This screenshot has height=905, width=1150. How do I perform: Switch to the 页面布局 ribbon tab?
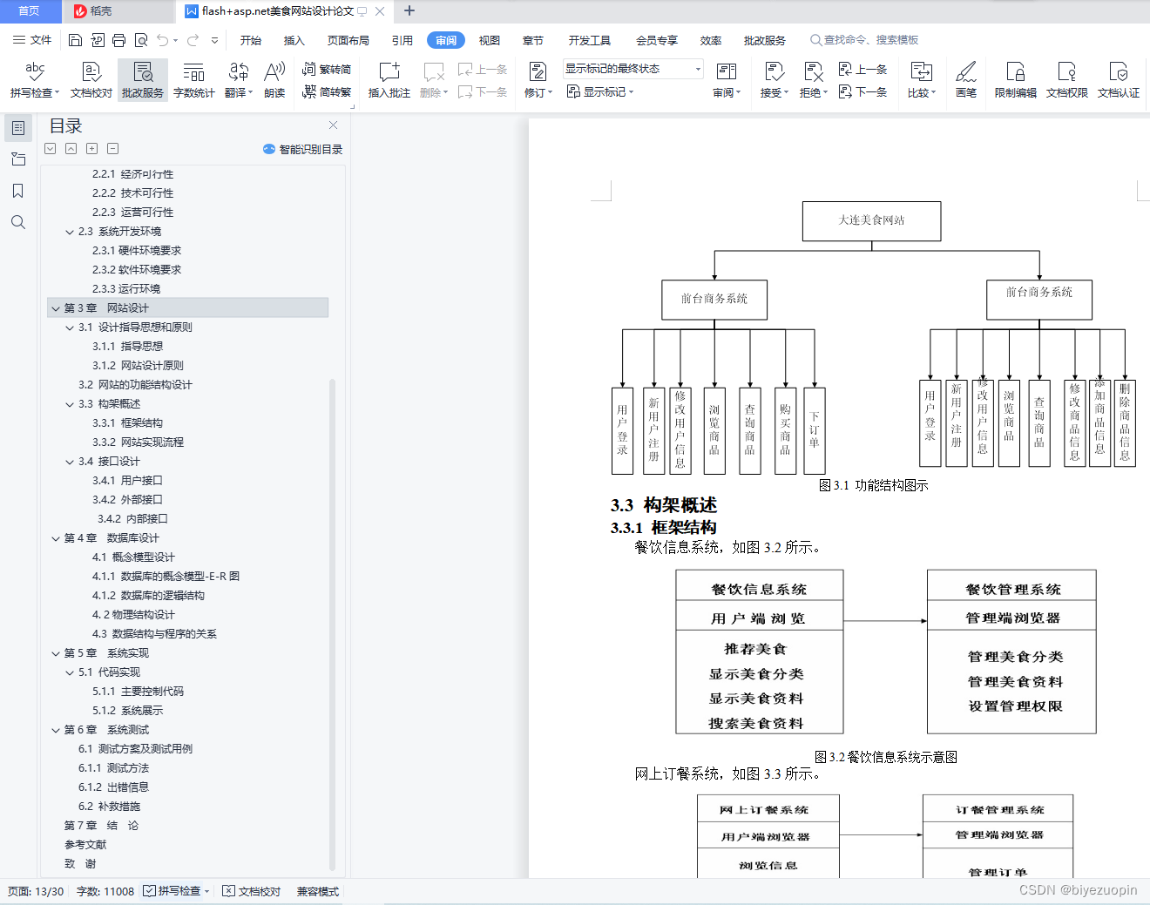click(x=348, y=40)
